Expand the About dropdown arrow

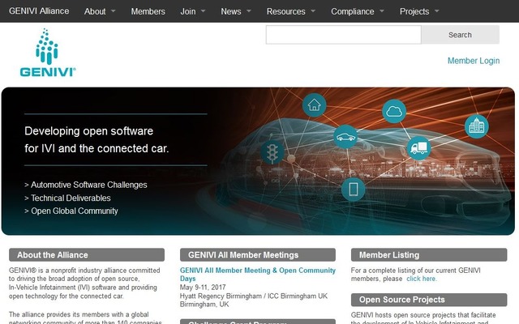(x=114, y=11)
